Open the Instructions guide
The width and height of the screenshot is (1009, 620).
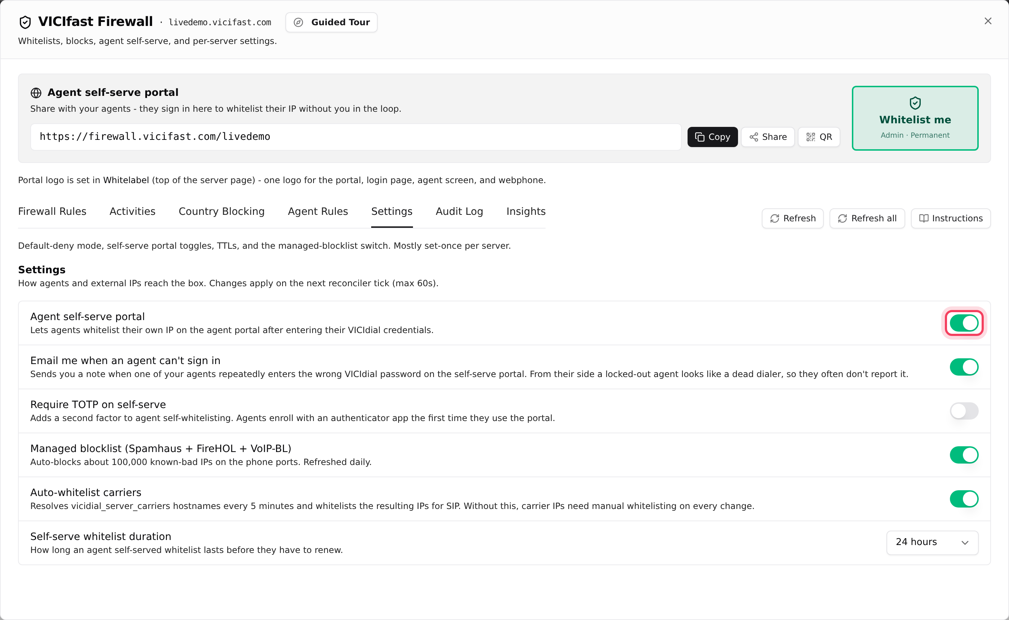950,218
